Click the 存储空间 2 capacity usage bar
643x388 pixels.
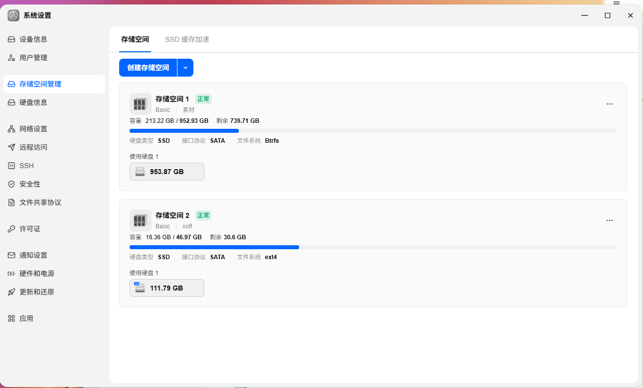(x=373, y=247)
